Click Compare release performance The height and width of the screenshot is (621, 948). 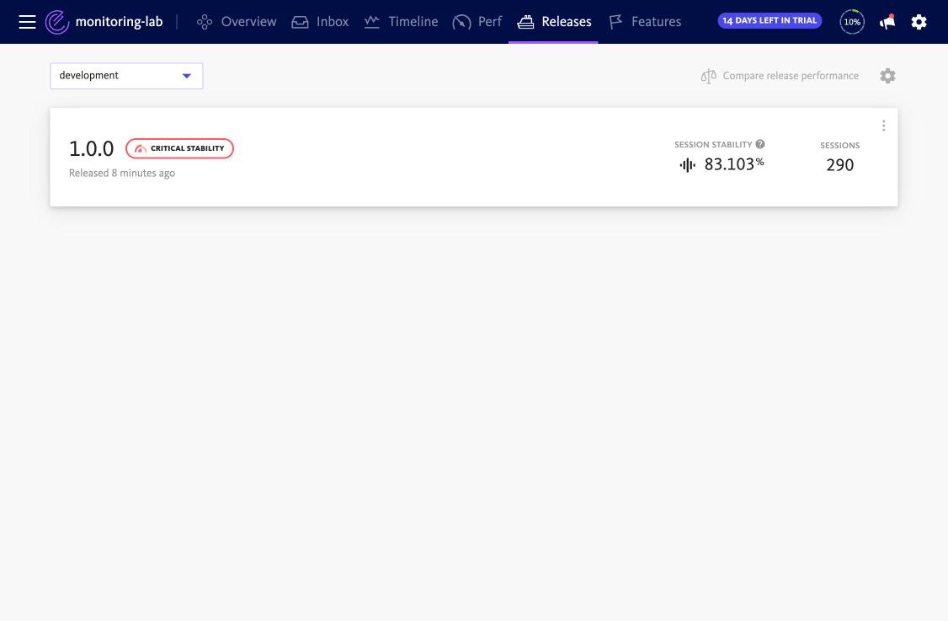point(791,76)
